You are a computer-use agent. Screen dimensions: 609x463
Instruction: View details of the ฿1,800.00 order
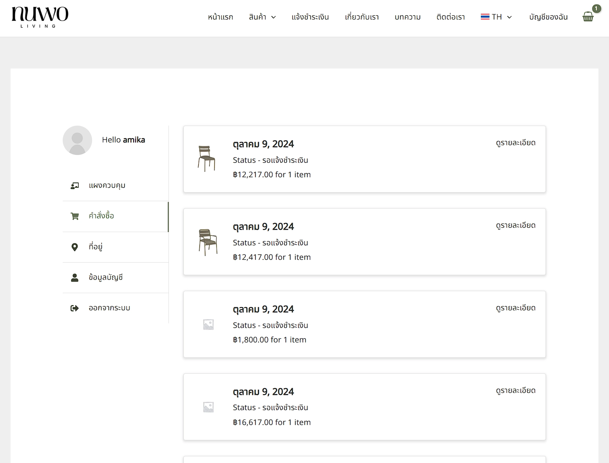pos(516,308)
